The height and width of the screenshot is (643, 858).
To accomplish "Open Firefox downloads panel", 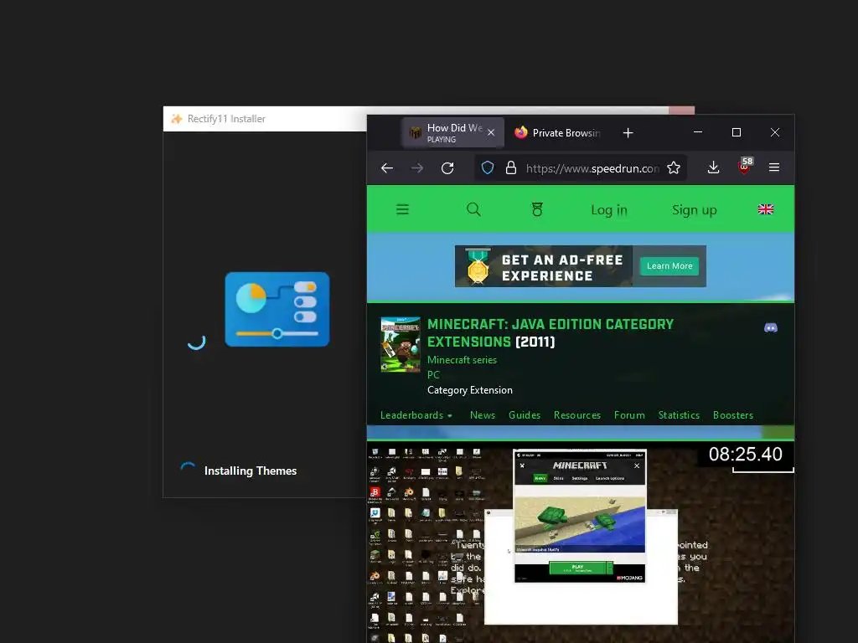I will (713, 167).
